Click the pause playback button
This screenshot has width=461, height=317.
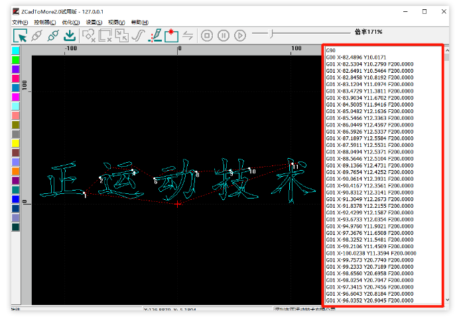[224, 36]
